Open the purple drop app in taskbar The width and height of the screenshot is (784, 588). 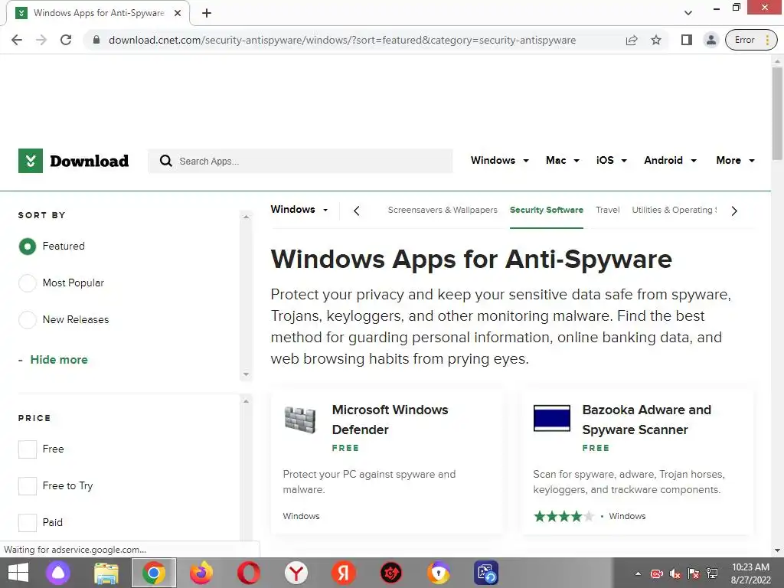click(x=58, y=573)
